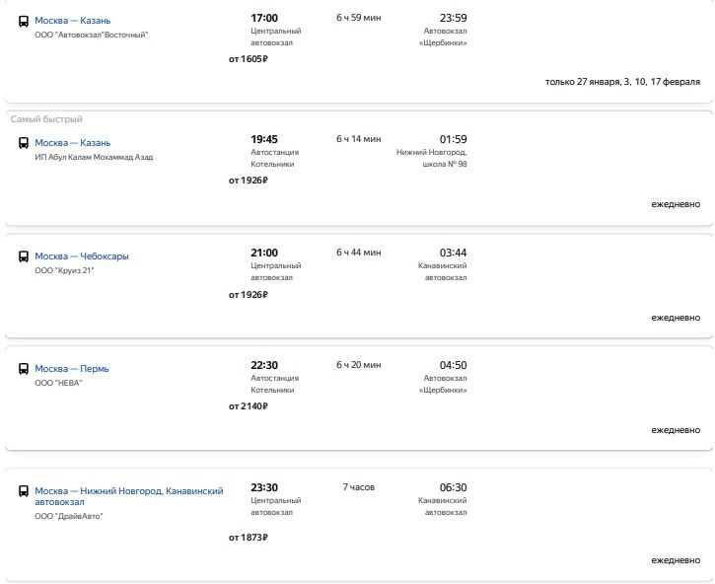Click the bus icon for the 19:45 Москва — Казань trip
Screen dimensions: 715x584
coord(24,143)
